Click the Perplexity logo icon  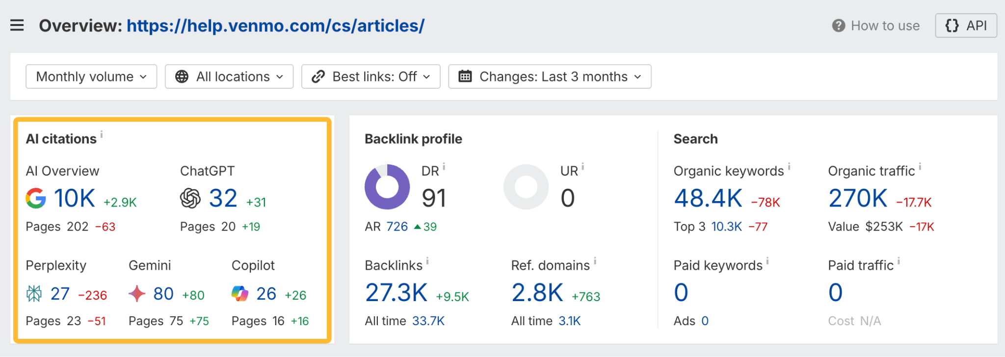[34, 294]
